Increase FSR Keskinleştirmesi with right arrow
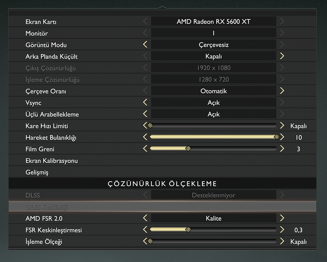Image resolution: width=327 pixels, height=262 pixels. click(282, 230)
